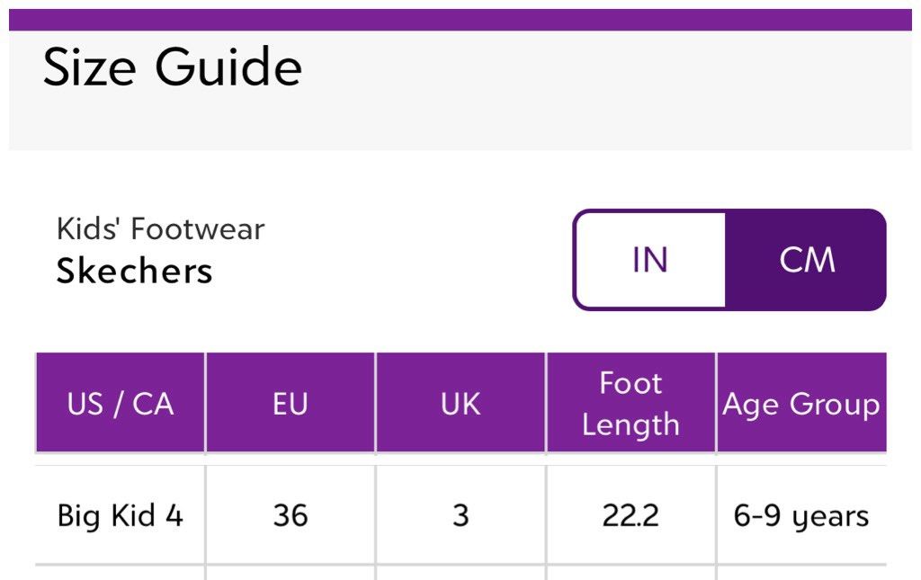The image size is (921, 580).
Task: Click the word Foot in header
Action: pyautogui.click(x=630, y=383)
